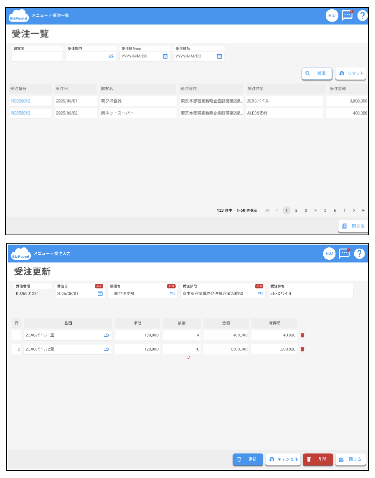The image size is (375, 478).
Task: Go to the last page of results
Action: pos(364,210)
